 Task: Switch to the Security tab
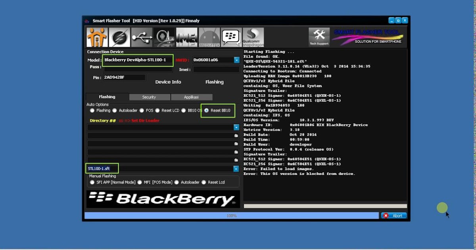coord(149,97)
